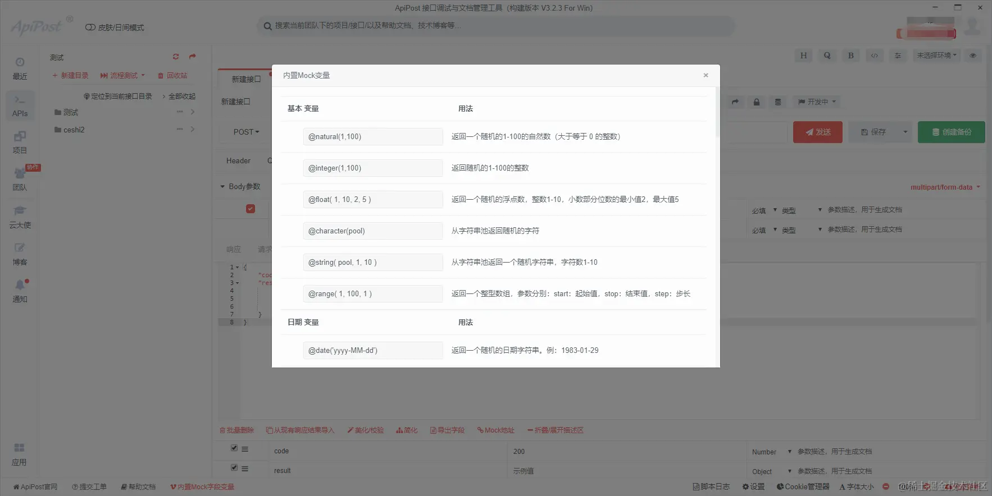The height and width of the screenshot is (496, 992).
Task: Click the sliders settings toolbar icon
Action: point(898,56)
